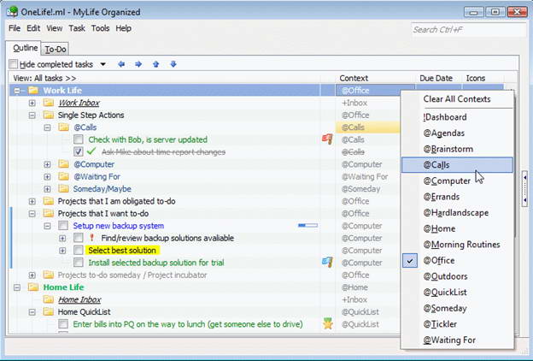
Task: Click the Someday/Maybe folder icon
Action: click(x=63, y=189)
